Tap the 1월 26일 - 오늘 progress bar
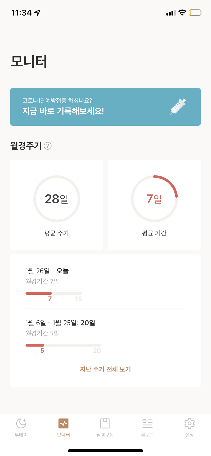Viewport: 211px width, 456px height. pos(54,293)
